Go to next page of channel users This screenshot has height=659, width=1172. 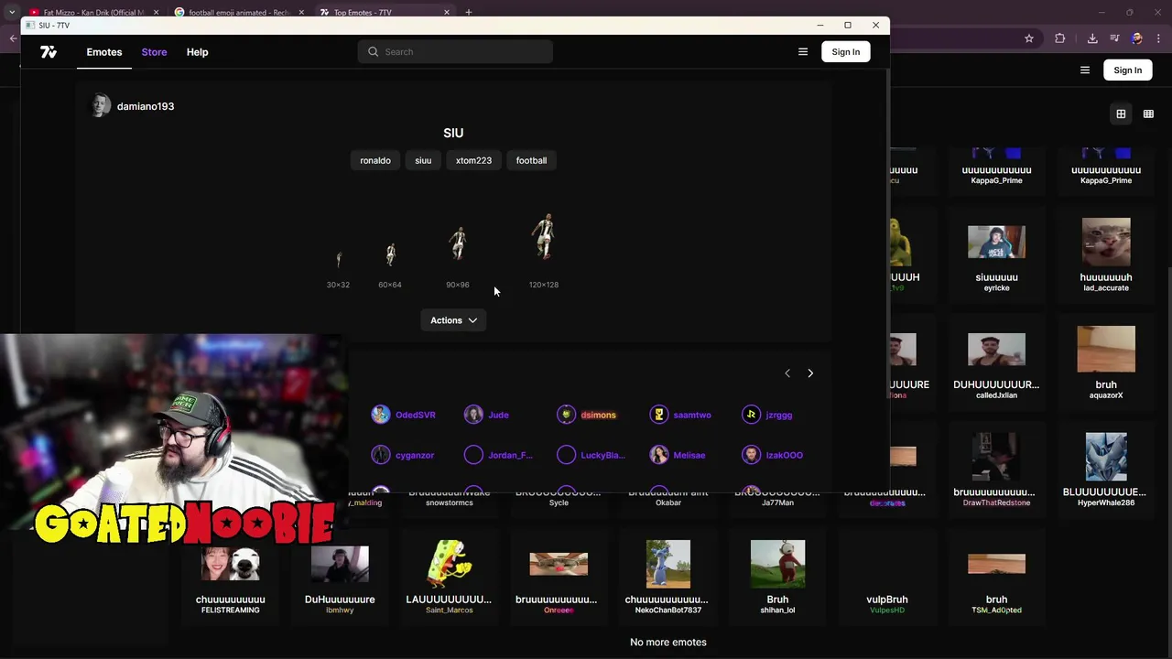coord(810,373)
